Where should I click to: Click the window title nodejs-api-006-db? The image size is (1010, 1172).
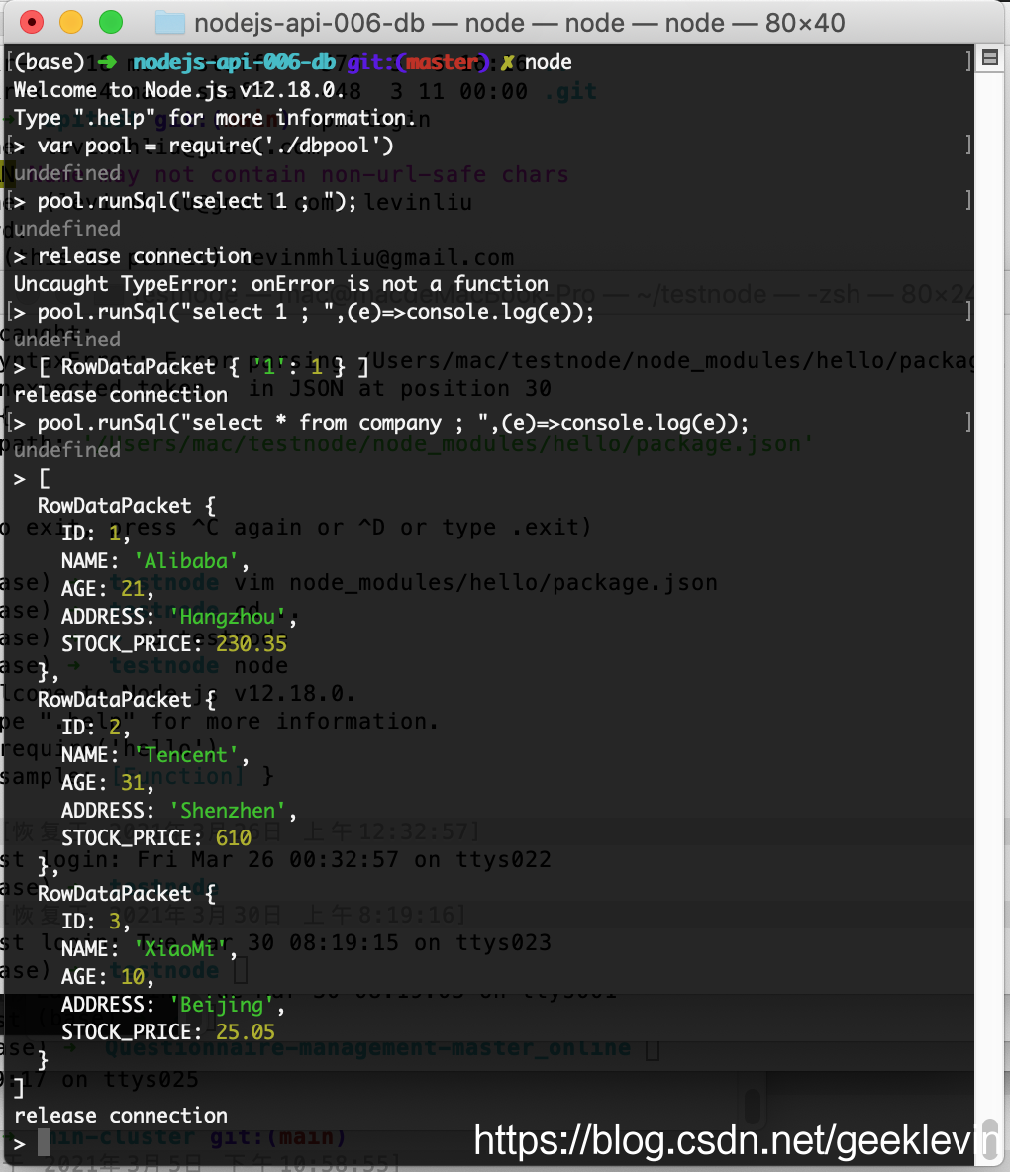click(310, 23)
